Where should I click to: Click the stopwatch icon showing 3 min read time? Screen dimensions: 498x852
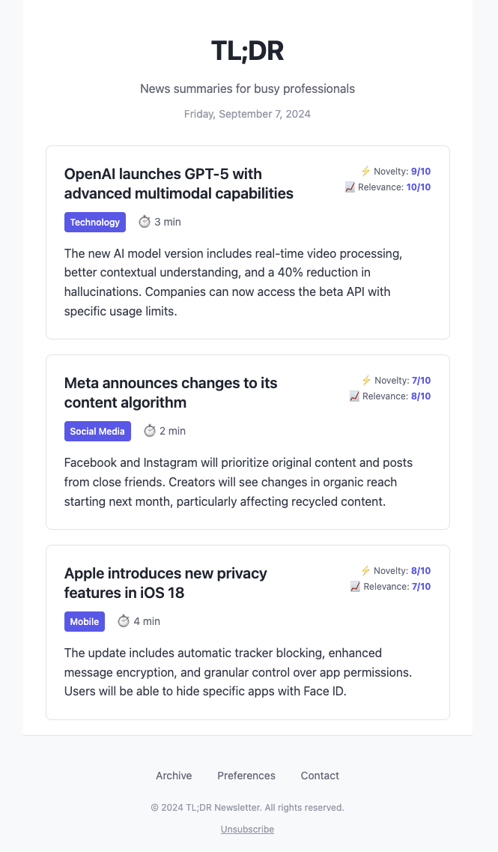pos(145,222)
